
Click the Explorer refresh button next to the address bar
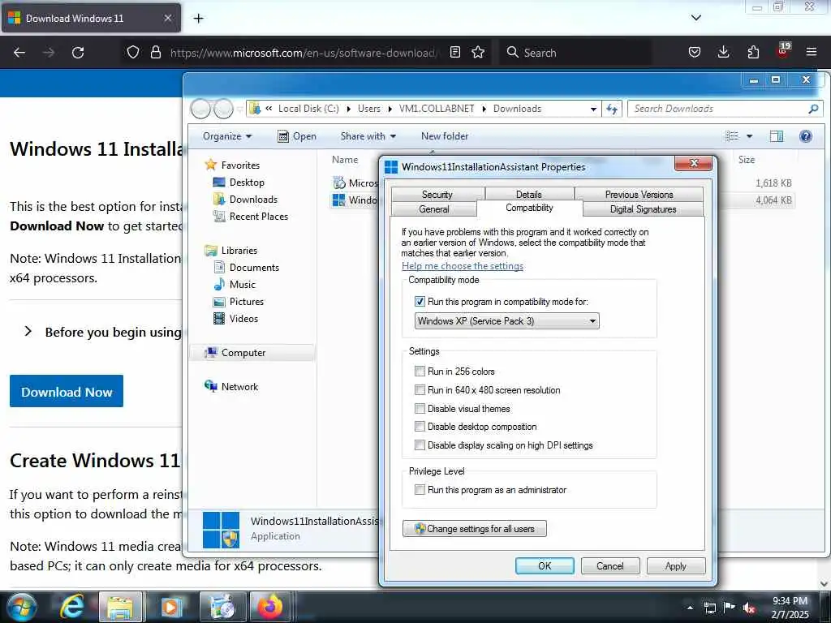[612, 109]
